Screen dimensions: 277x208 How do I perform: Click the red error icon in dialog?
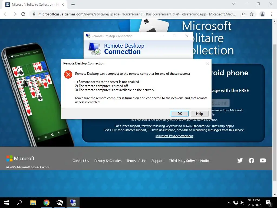click(x=68, y=74)
